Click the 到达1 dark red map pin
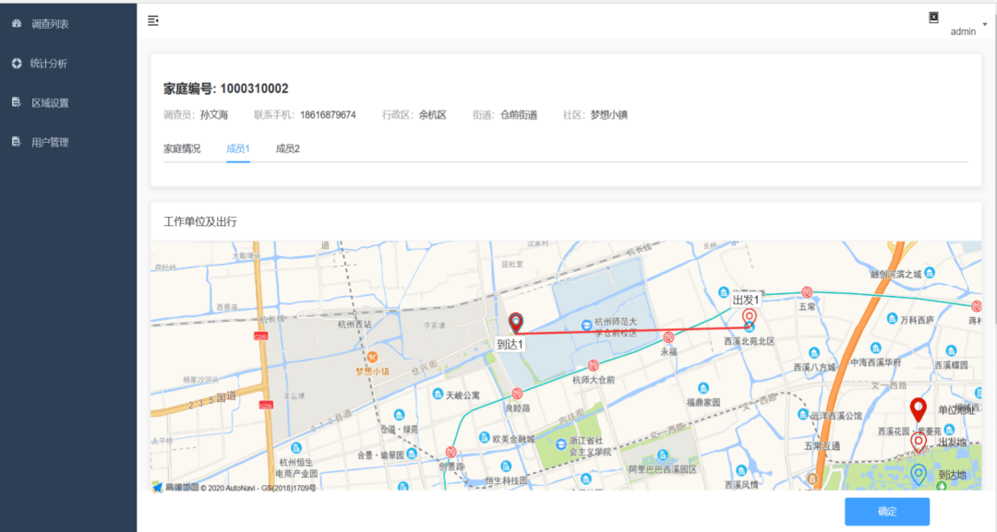 tap(516, 323)
